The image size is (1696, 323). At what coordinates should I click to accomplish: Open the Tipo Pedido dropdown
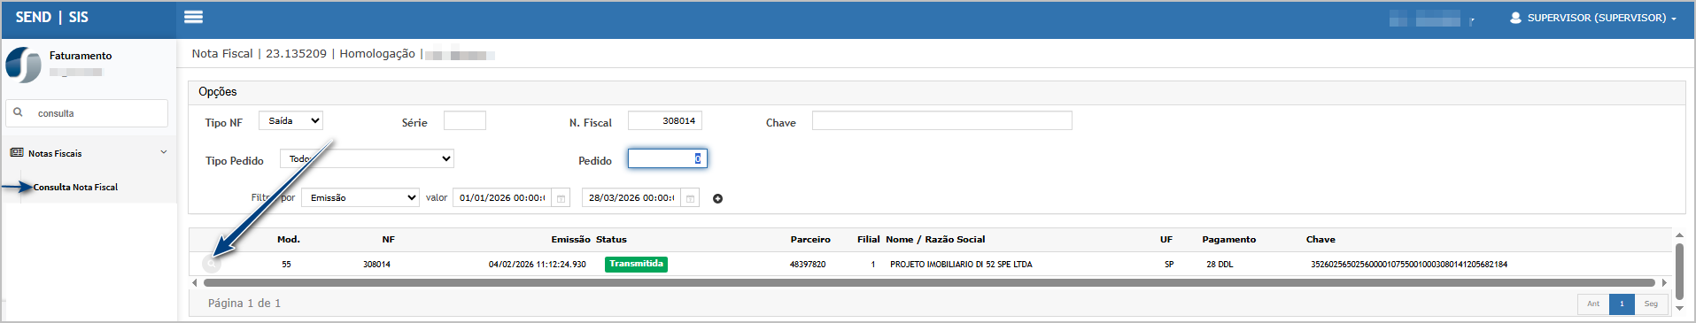coord(367,158)
